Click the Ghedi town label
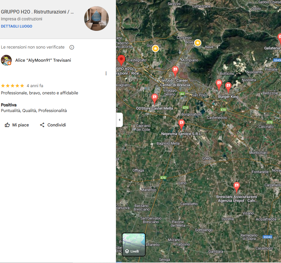The image size is (281, 263). point(207,158)
